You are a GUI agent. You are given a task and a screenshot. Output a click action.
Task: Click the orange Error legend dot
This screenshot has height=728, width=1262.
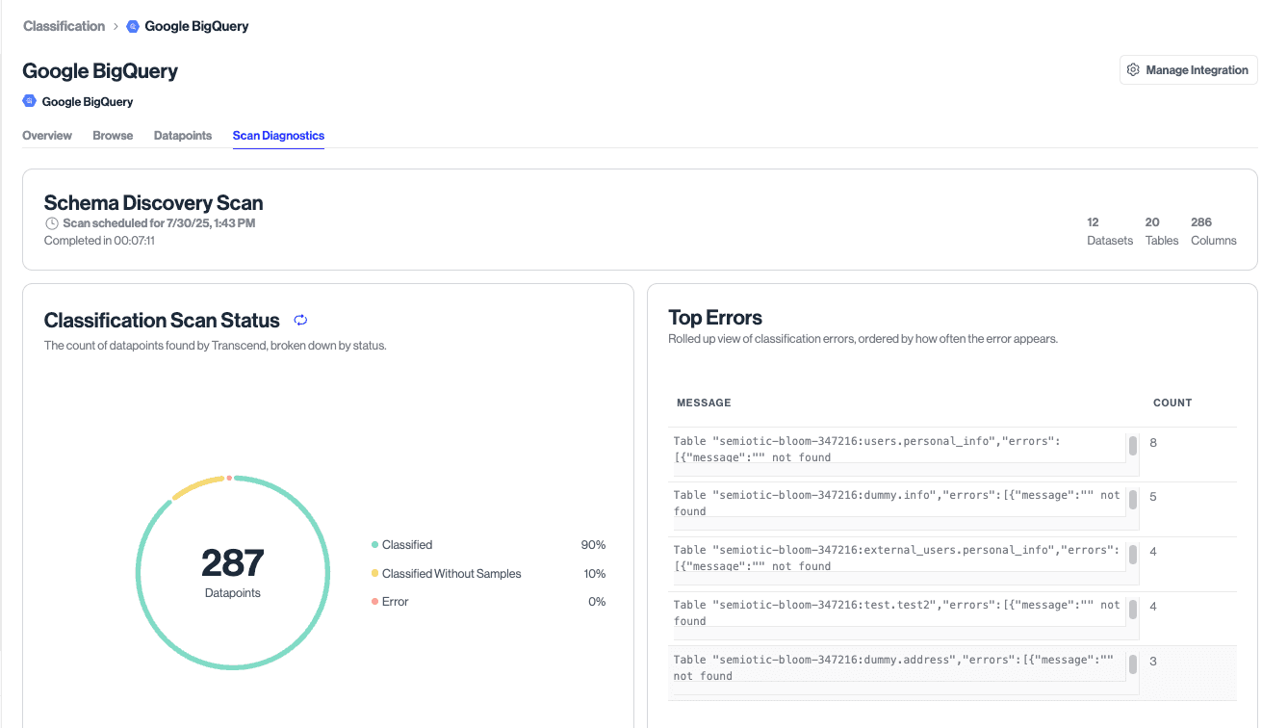(373, 601)
